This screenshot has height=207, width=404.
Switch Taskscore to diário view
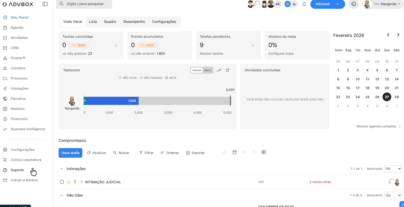click(208, 70)
